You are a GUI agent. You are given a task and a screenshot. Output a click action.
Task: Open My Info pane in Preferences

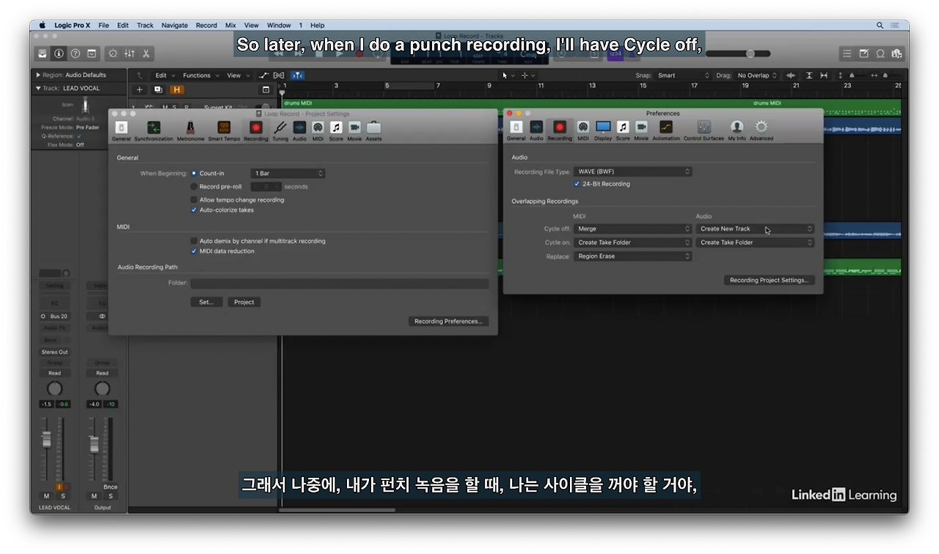pyautogui.click(x=737, y=130)
